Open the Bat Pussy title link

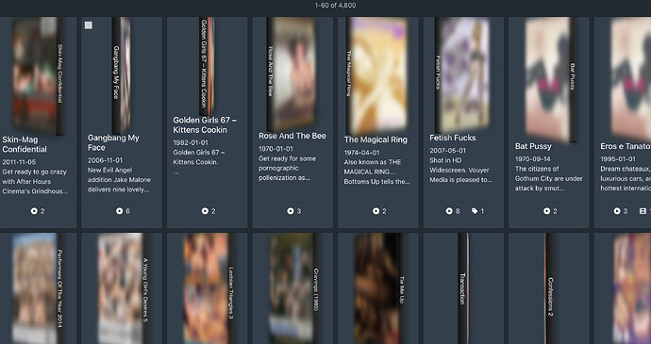click(x=533, y=146)
